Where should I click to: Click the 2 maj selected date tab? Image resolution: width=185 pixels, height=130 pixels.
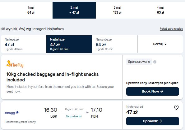coord(74,10)
